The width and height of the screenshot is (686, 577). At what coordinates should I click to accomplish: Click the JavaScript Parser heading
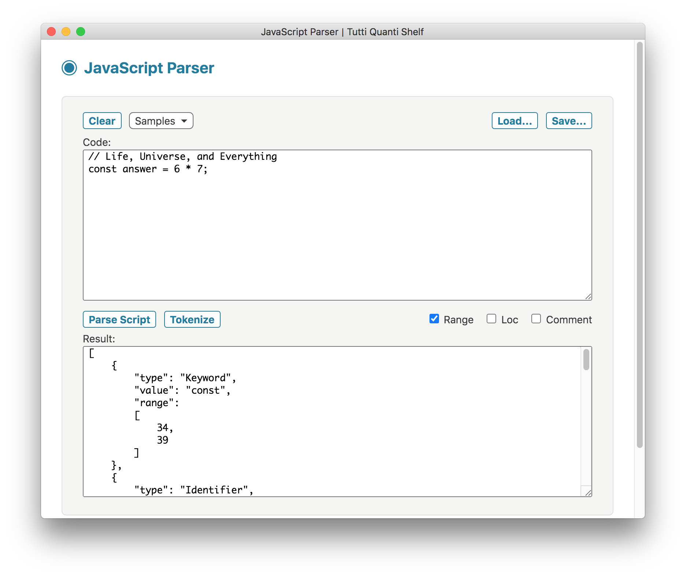[x=149, y=68]
